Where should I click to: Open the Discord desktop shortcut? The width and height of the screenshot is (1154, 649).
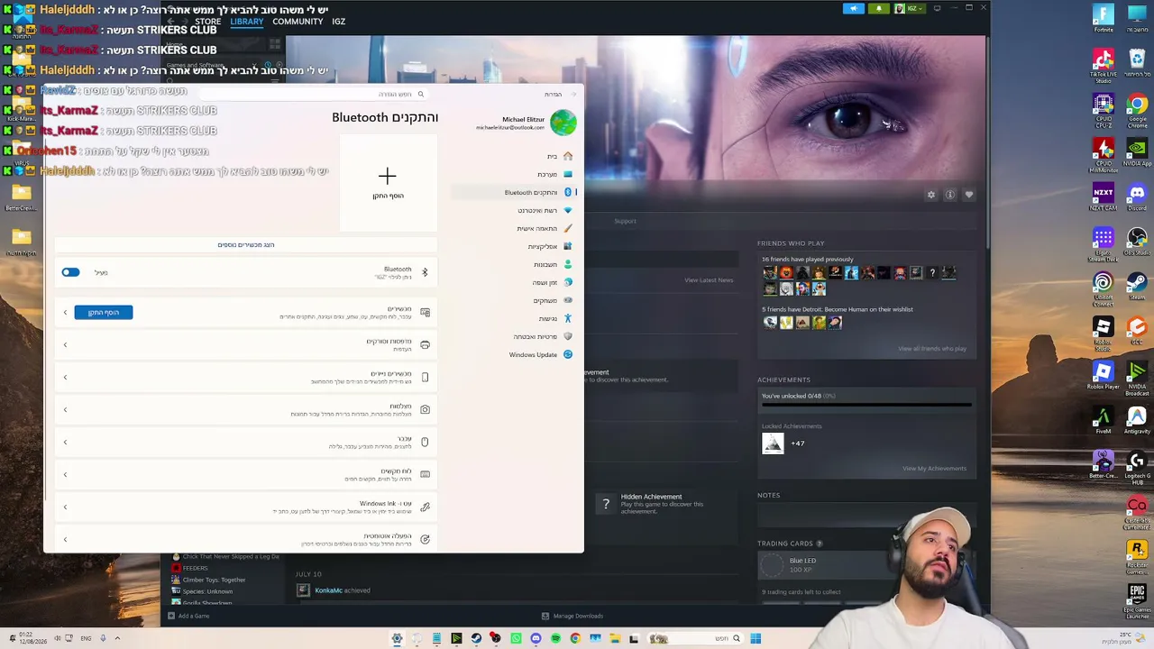pyautogui.click(x=1138, y=196)
